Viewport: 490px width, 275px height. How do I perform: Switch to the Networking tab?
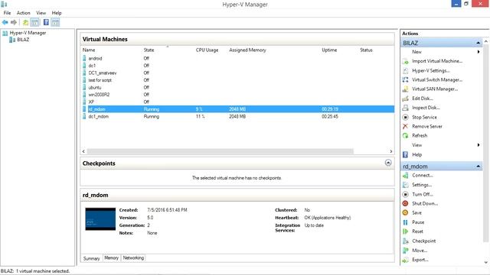pos(133,258)
